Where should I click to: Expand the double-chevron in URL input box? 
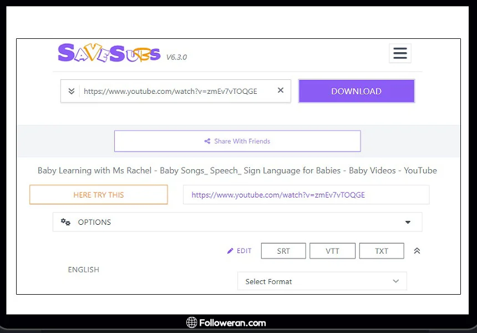point(72,91)
